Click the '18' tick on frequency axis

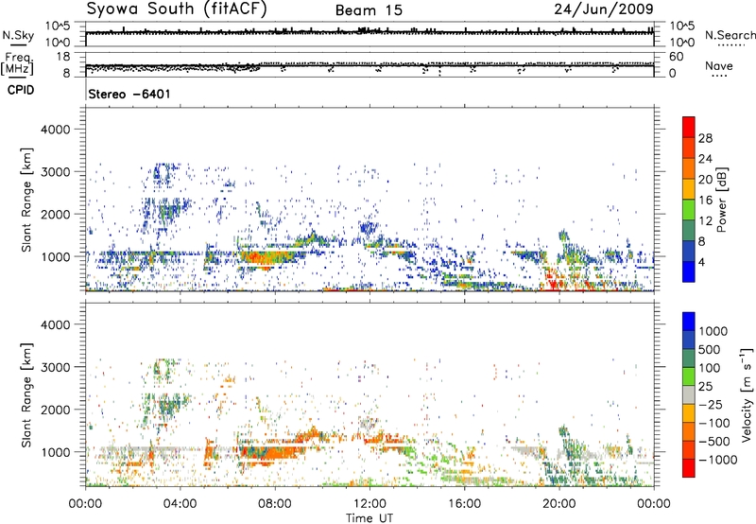click(63, 57)
